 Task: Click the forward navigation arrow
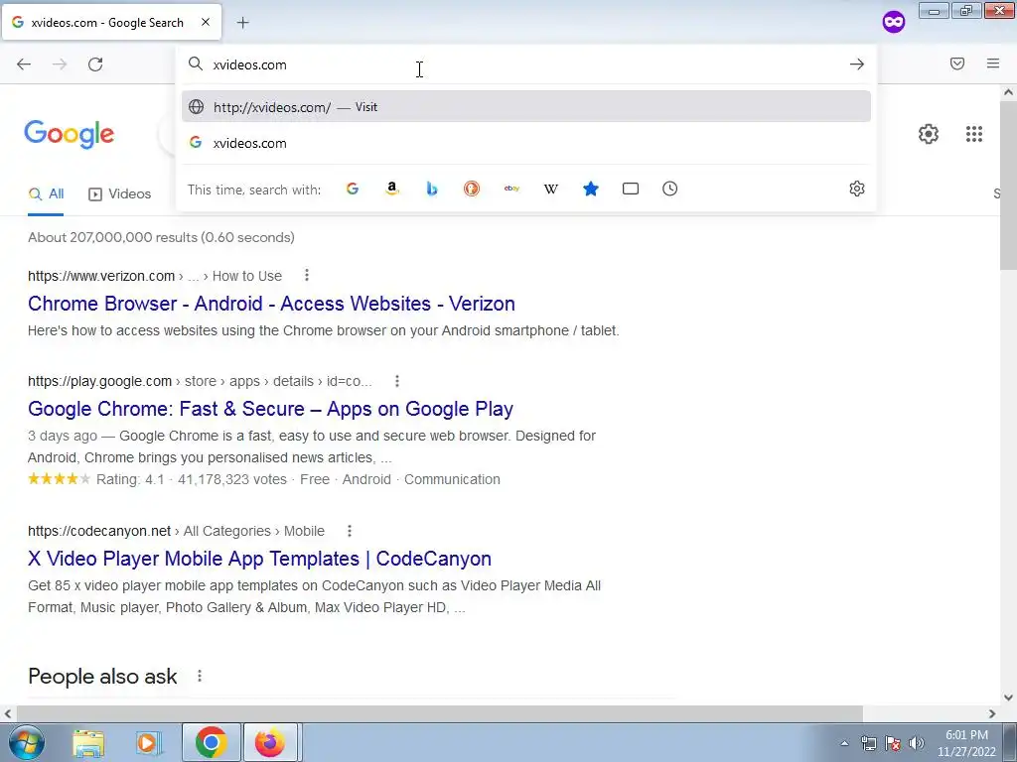(60, 64)
